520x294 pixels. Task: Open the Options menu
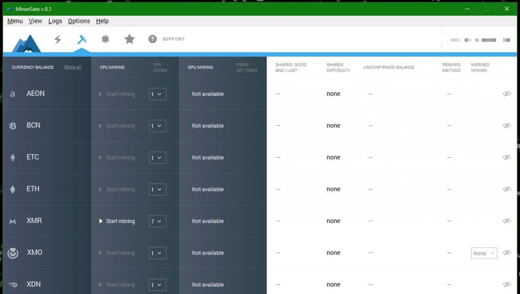79,21
